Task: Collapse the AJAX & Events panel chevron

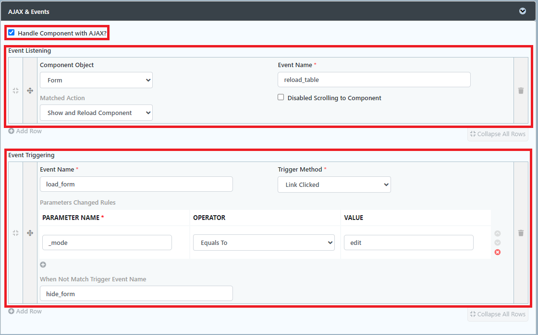Action: click(x=523, y=11)
